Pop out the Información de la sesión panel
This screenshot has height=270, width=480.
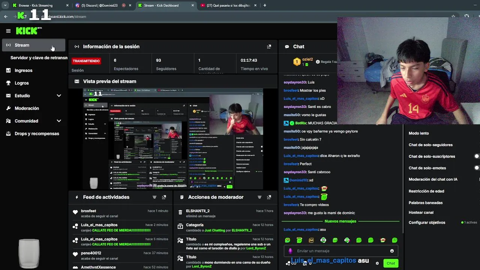(269, 46)
